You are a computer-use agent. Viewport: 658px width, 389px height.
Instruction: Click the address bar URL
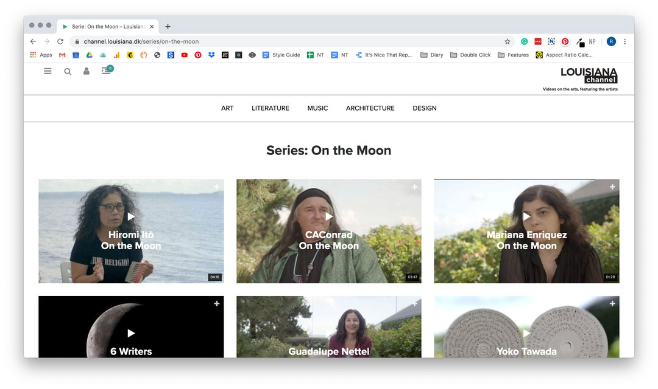click(141, 41)
